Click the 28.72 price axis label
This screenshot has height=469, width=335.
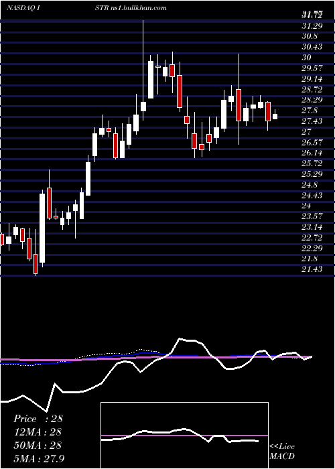(312, 89)
